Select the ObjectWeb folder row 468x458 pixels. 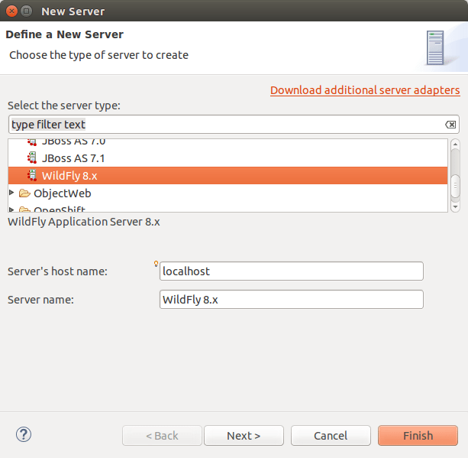(228, 193)
